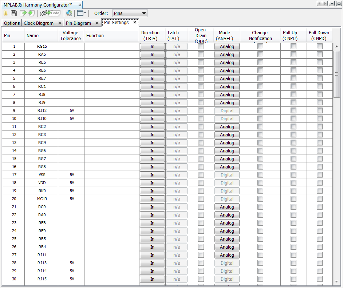Enable Pull Up on pin 1 RG15
The image size is (343, 288).
pos(293,46)
